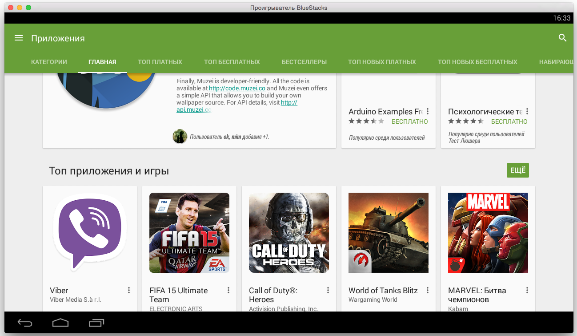The image size is (577, 336).
Task: Click the macOS green zoom window button
Action: pos(28,8)
